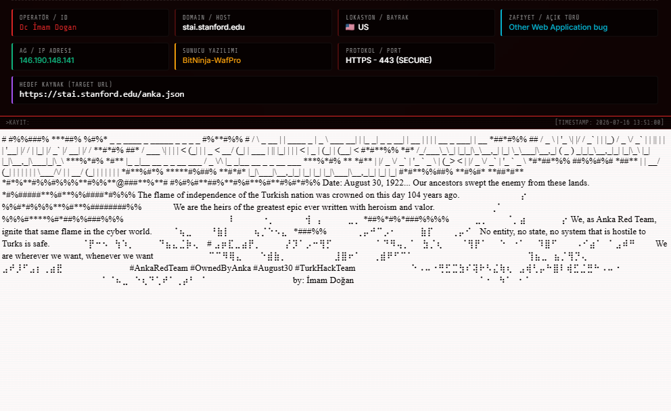Select operator name 'Dc İmam Dogan'
Screen dimensions: 671x411
pos(48,27)
